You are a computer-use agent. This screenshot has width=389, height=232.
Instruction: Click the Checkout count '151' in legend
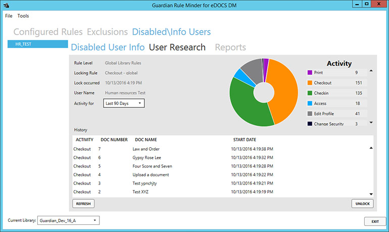[359, 83]
